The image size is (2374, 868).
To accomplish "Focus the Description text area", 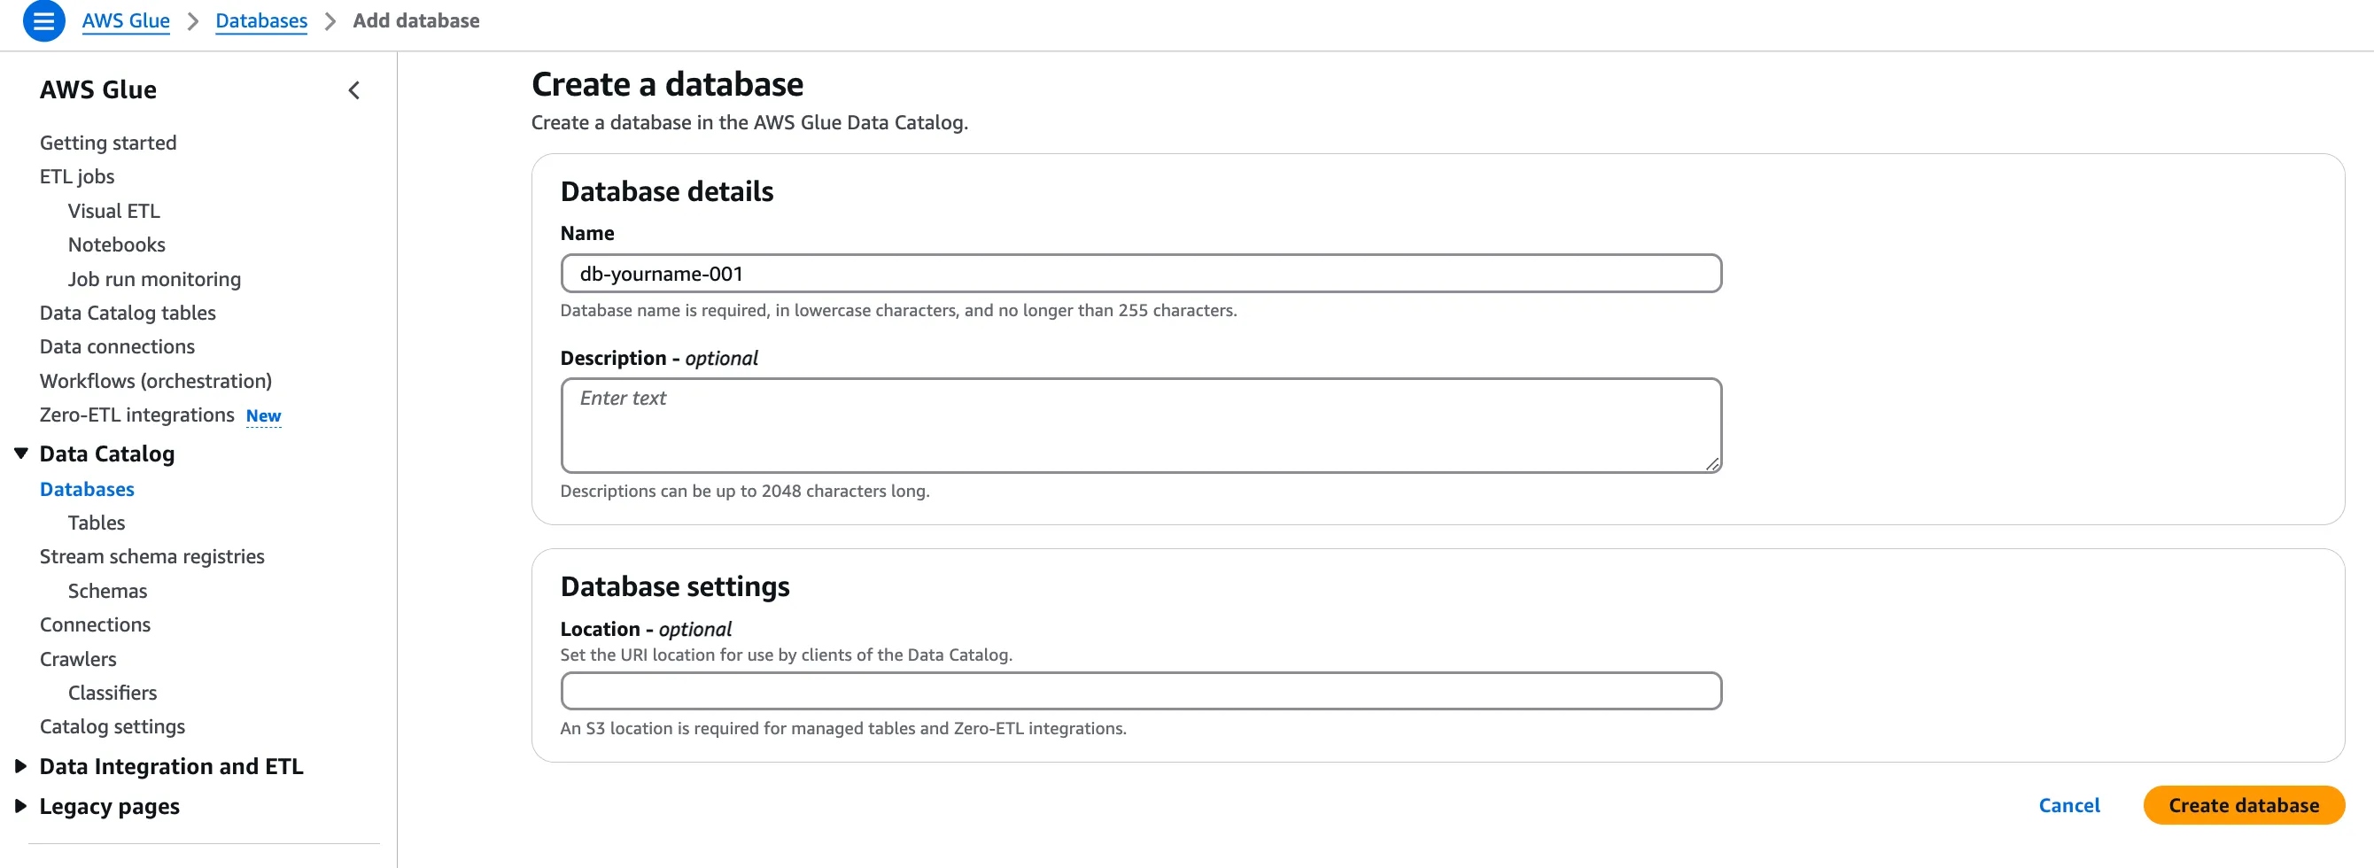I will pos(1140,426).
